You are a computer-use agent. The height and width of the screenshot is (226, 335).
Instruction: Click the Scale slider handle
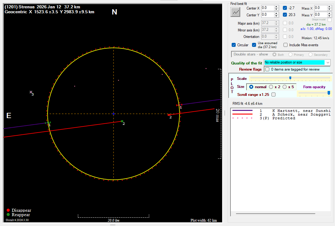pyautogui.click(x=290, y=78)
